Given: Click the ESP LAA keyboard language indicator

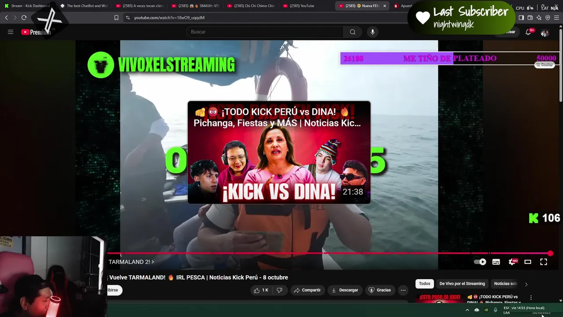Looking at the screenshot, I should [507, 310].
